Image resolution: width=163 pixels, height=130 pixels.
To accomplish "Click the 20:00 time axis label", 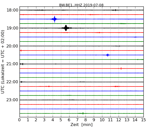I will (12, 46).
